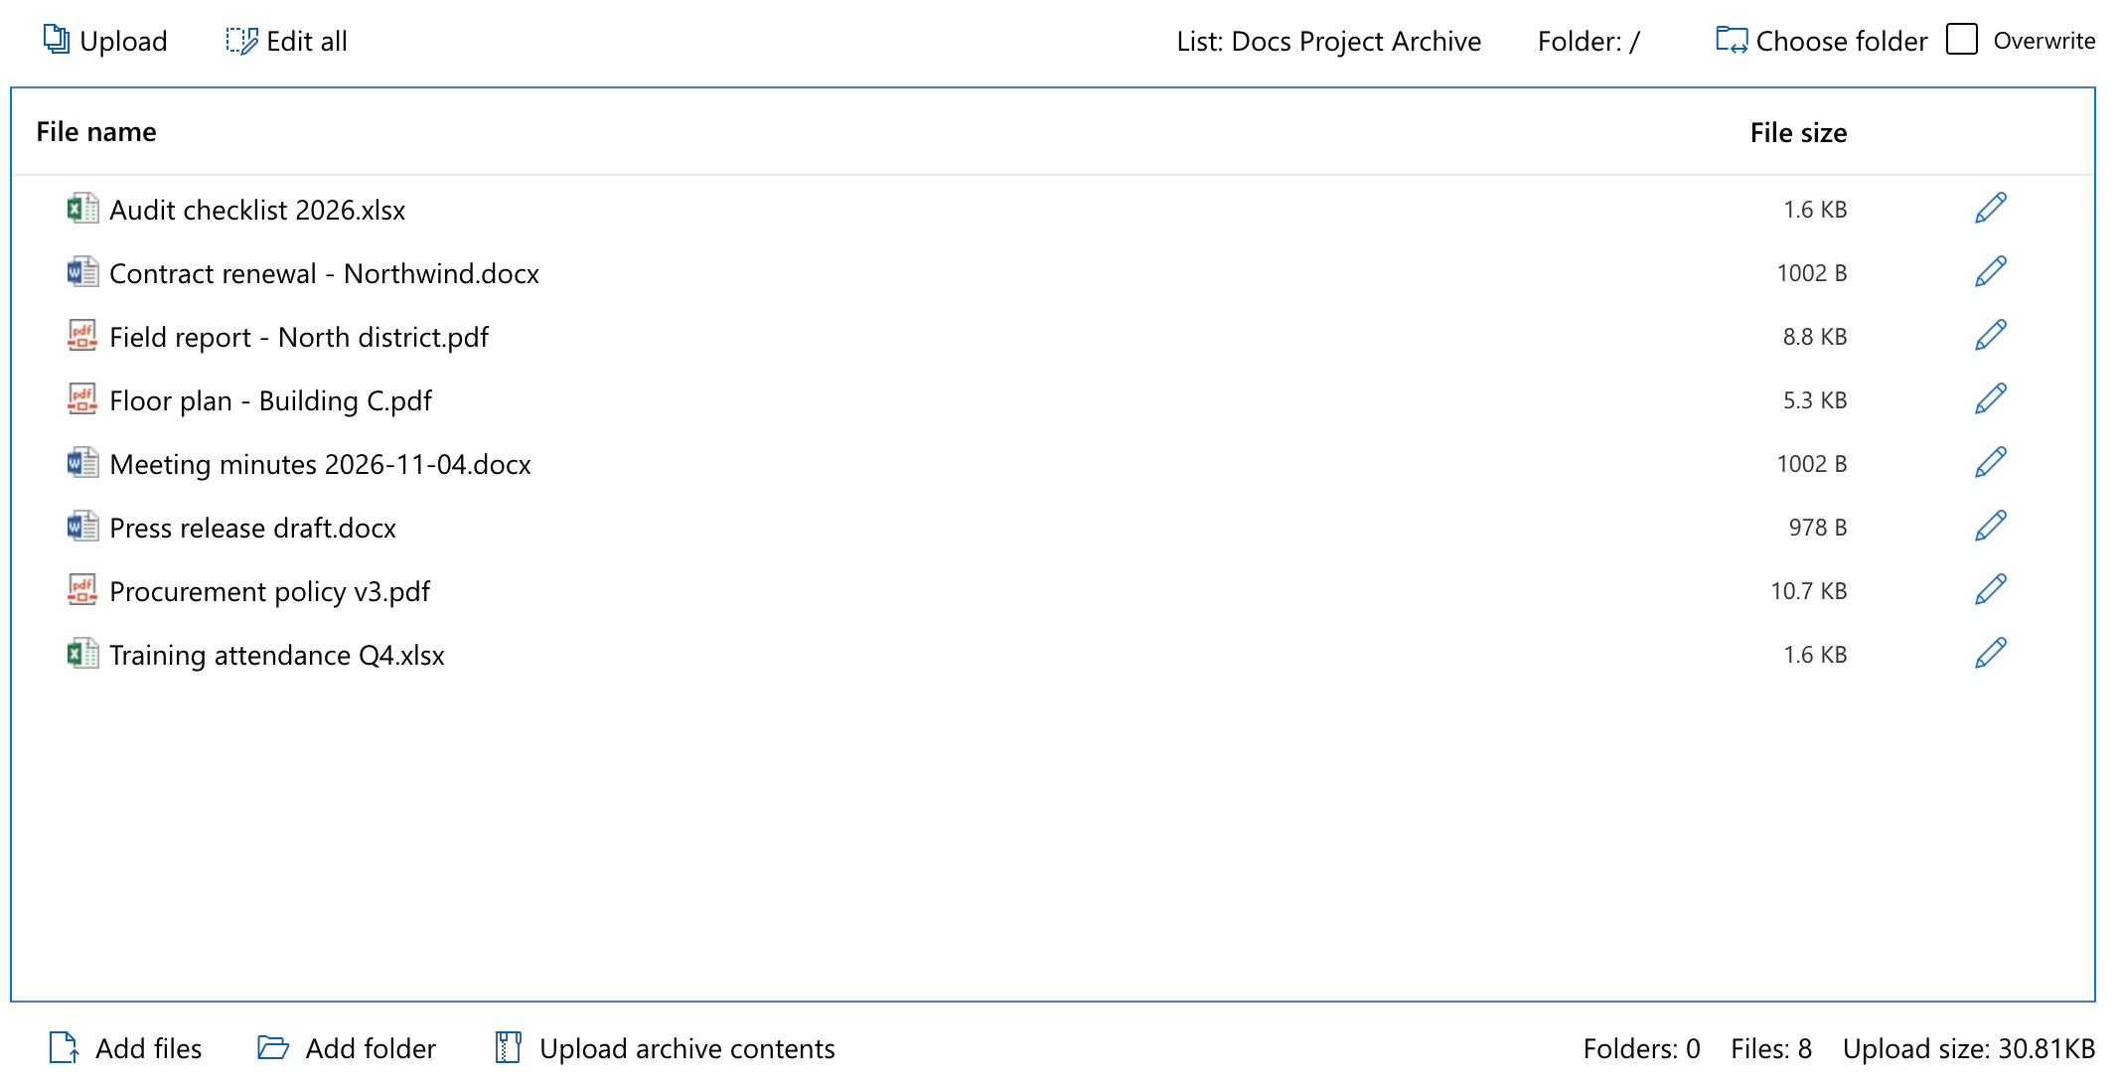Click edit pencil for Procurement policy v3.pdf
The height and width of the screenshot is (1083, 2118).
1991,590
